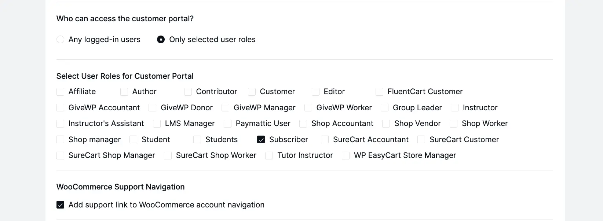603x221 pixels.
Task: Enable the Instructor role checkbox
Action: coord(454,108)
